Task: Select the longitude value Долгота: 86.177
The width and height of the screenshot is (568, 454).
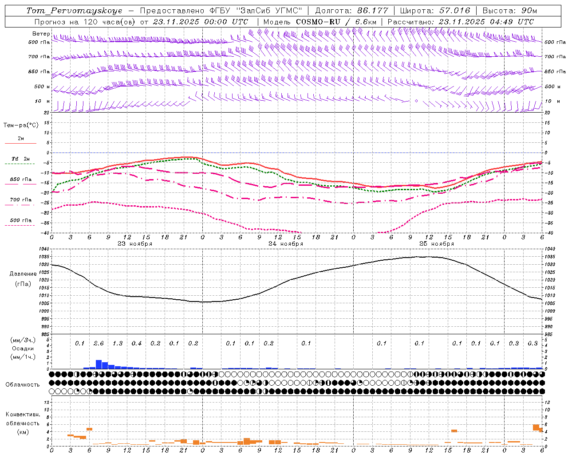Action: 351,11
